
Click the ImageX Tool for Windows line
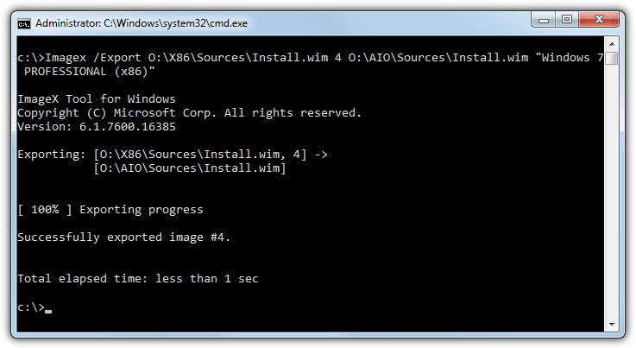97,99
